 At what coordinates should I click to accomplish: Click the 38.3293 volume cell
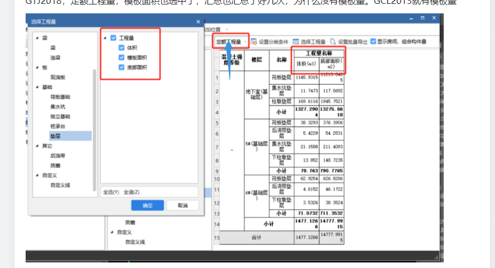tap(306, 123)
